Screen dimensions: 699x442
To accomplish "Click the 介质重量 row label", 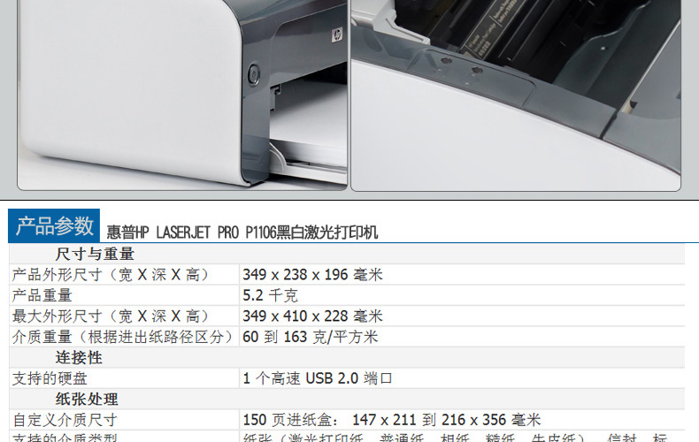I will coord(123,337).
